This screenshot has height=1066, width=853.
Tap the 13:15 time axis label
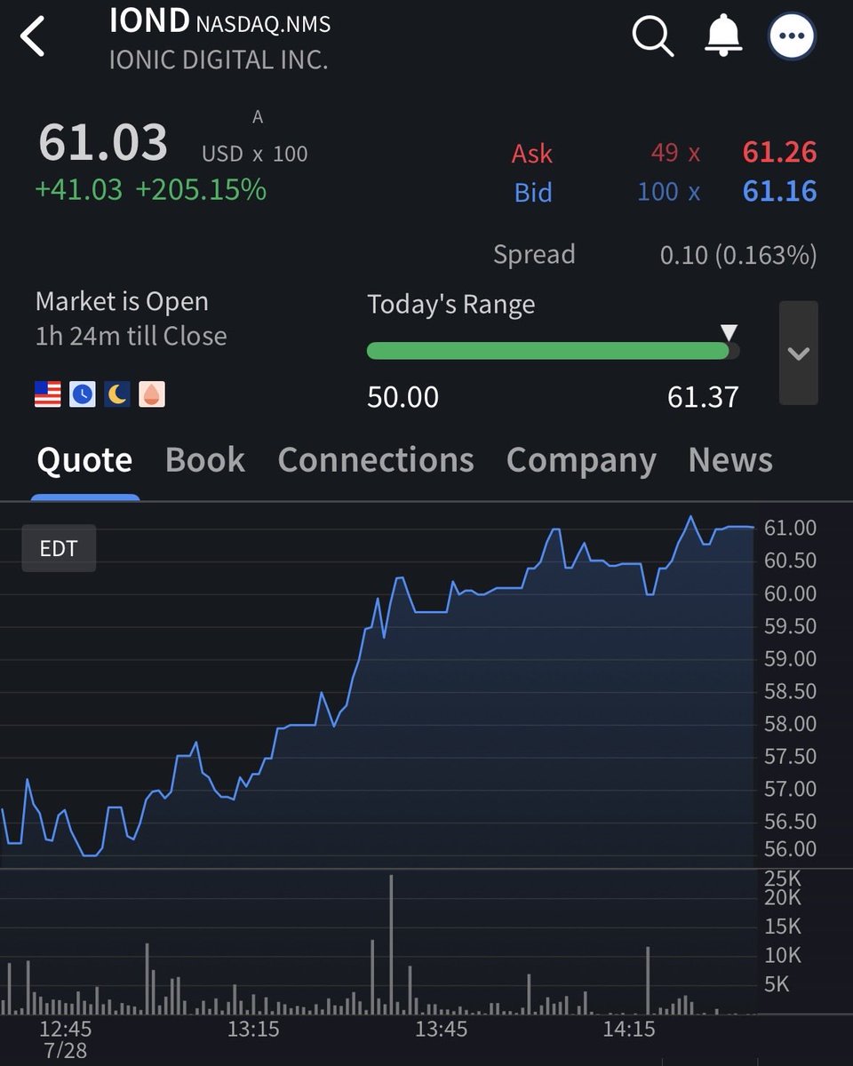pos(253,1030)
